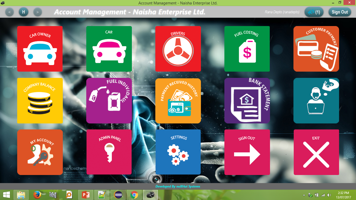Open the Admin Panel key tile
This screenshot has height=200, width=356.
tap(109, 152)
